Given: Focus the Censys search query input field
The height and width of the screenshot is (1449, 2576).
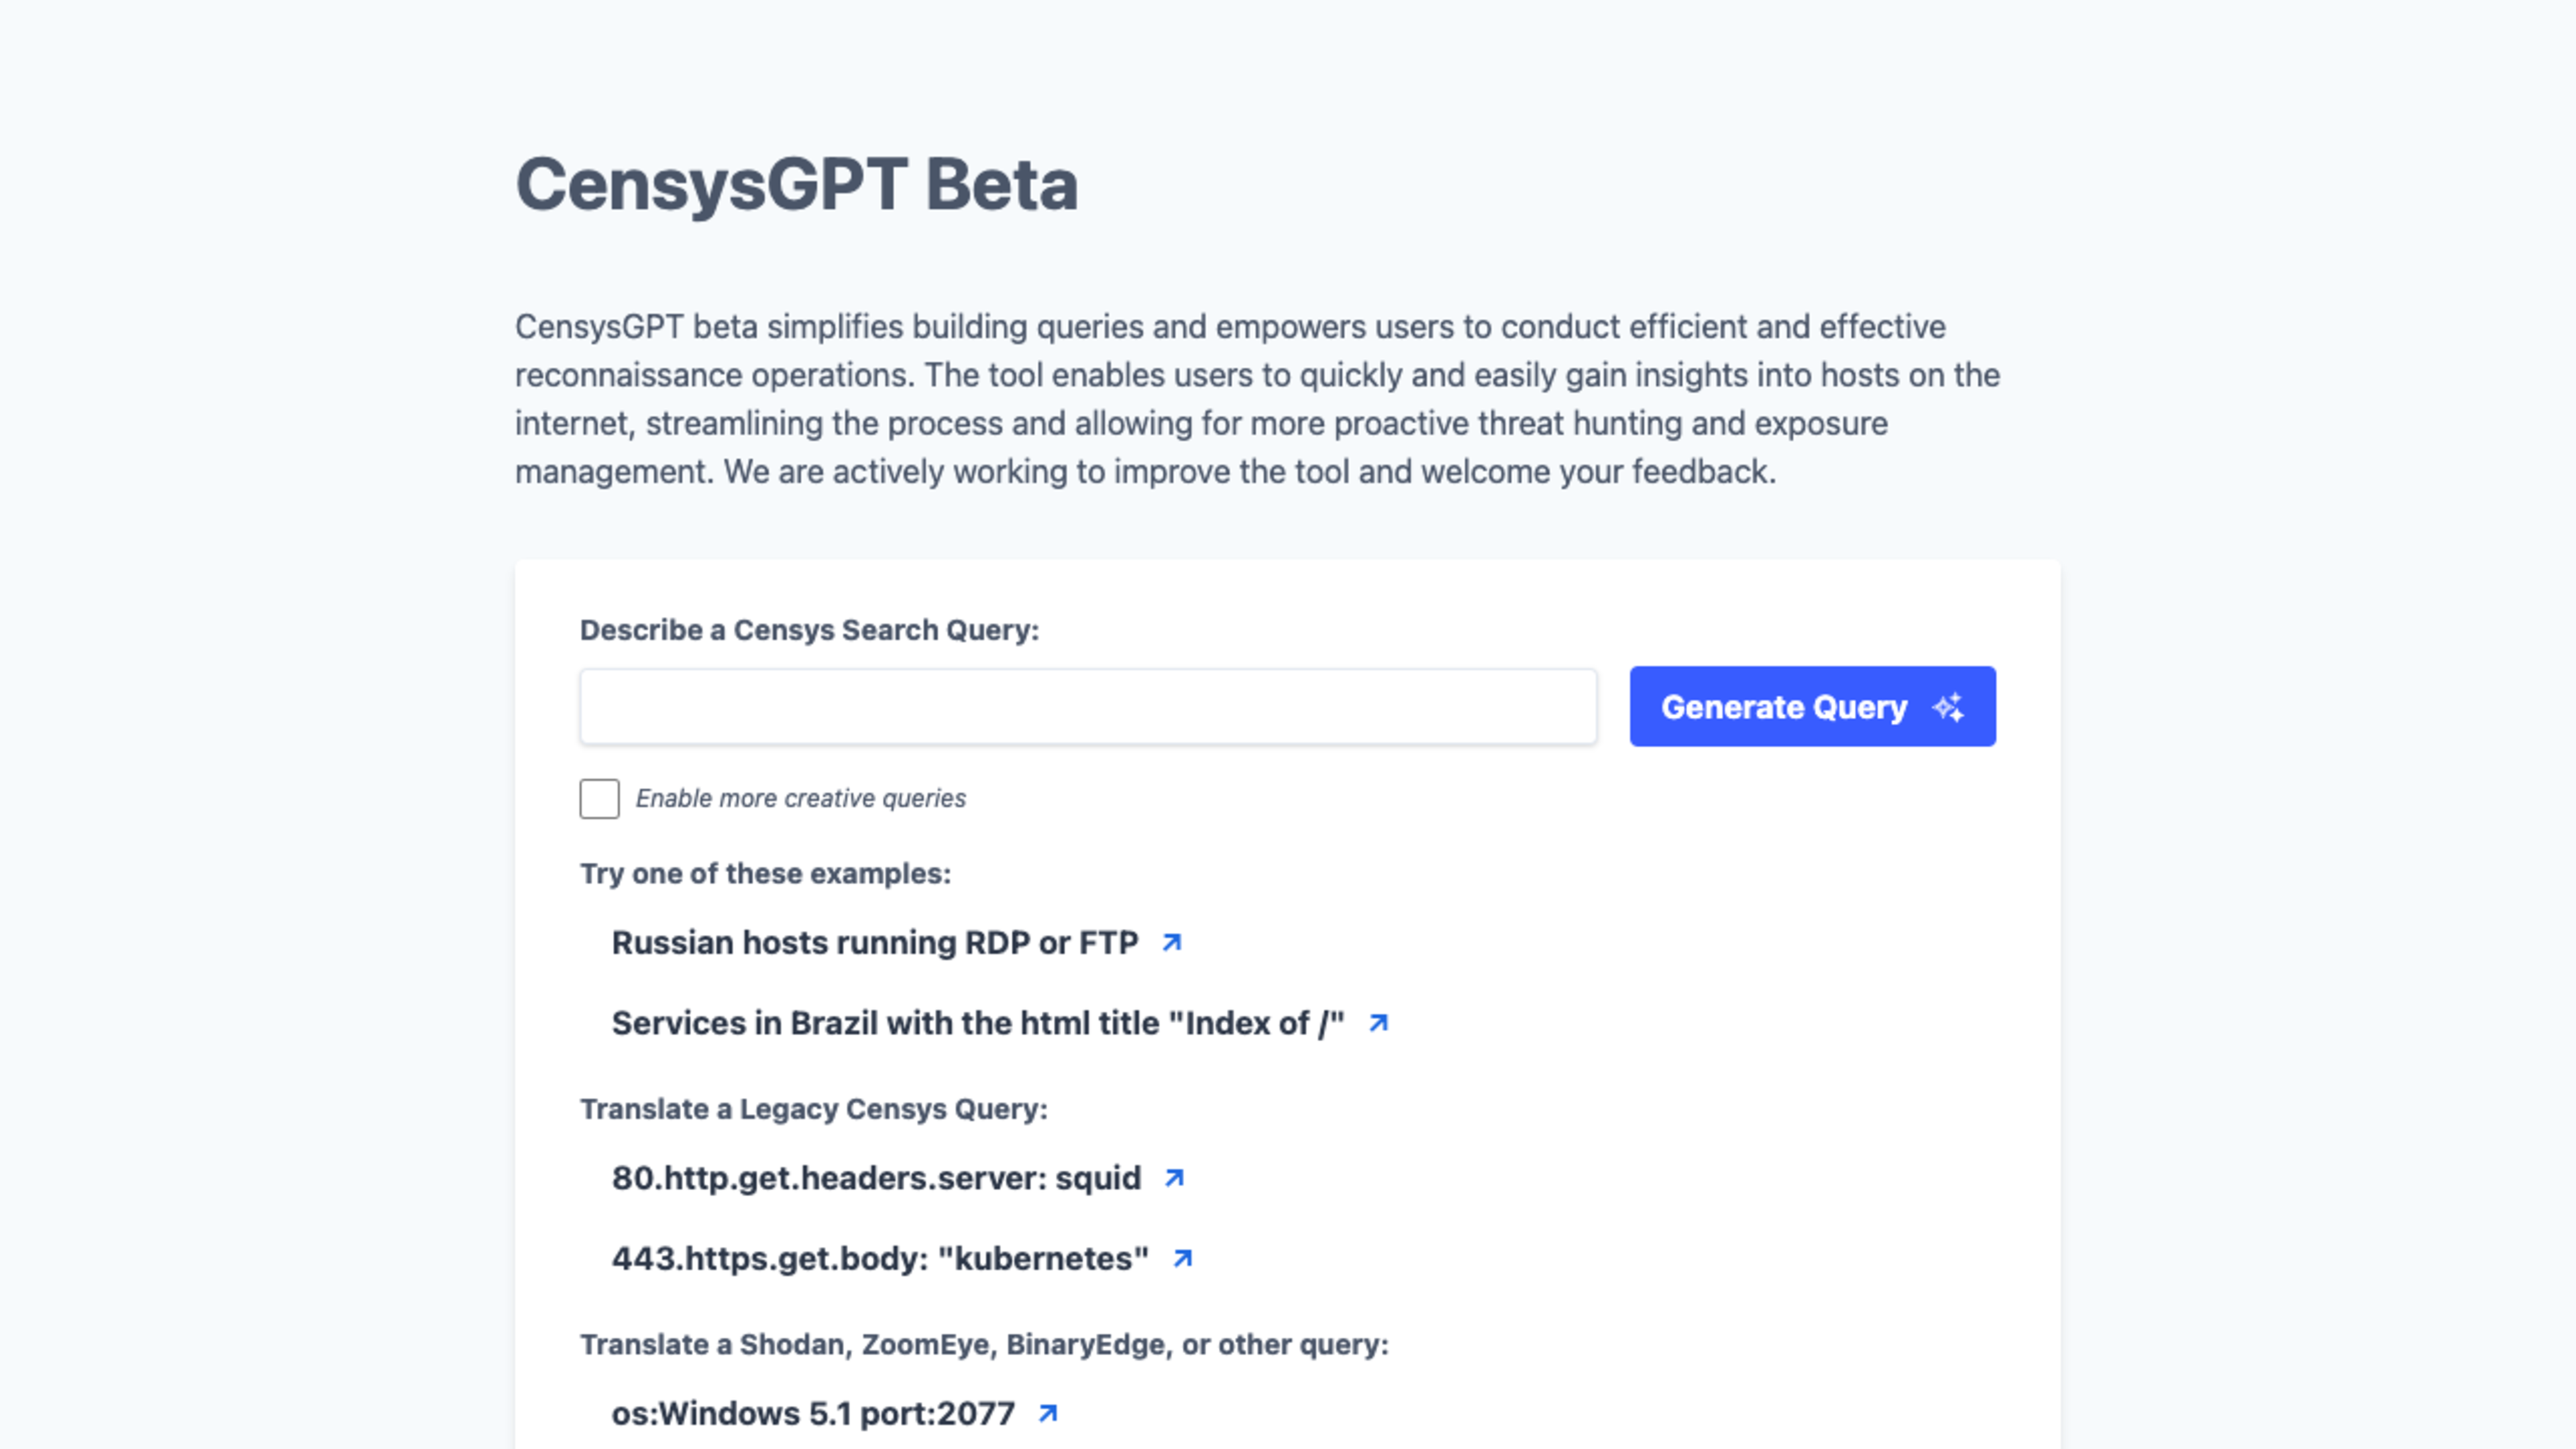Looking at the screenshot, I should point(1088,707).
